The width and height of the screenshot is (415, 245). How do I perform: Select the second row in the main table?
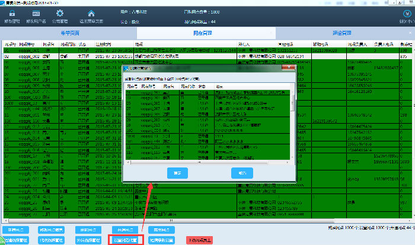click(178, 56)
